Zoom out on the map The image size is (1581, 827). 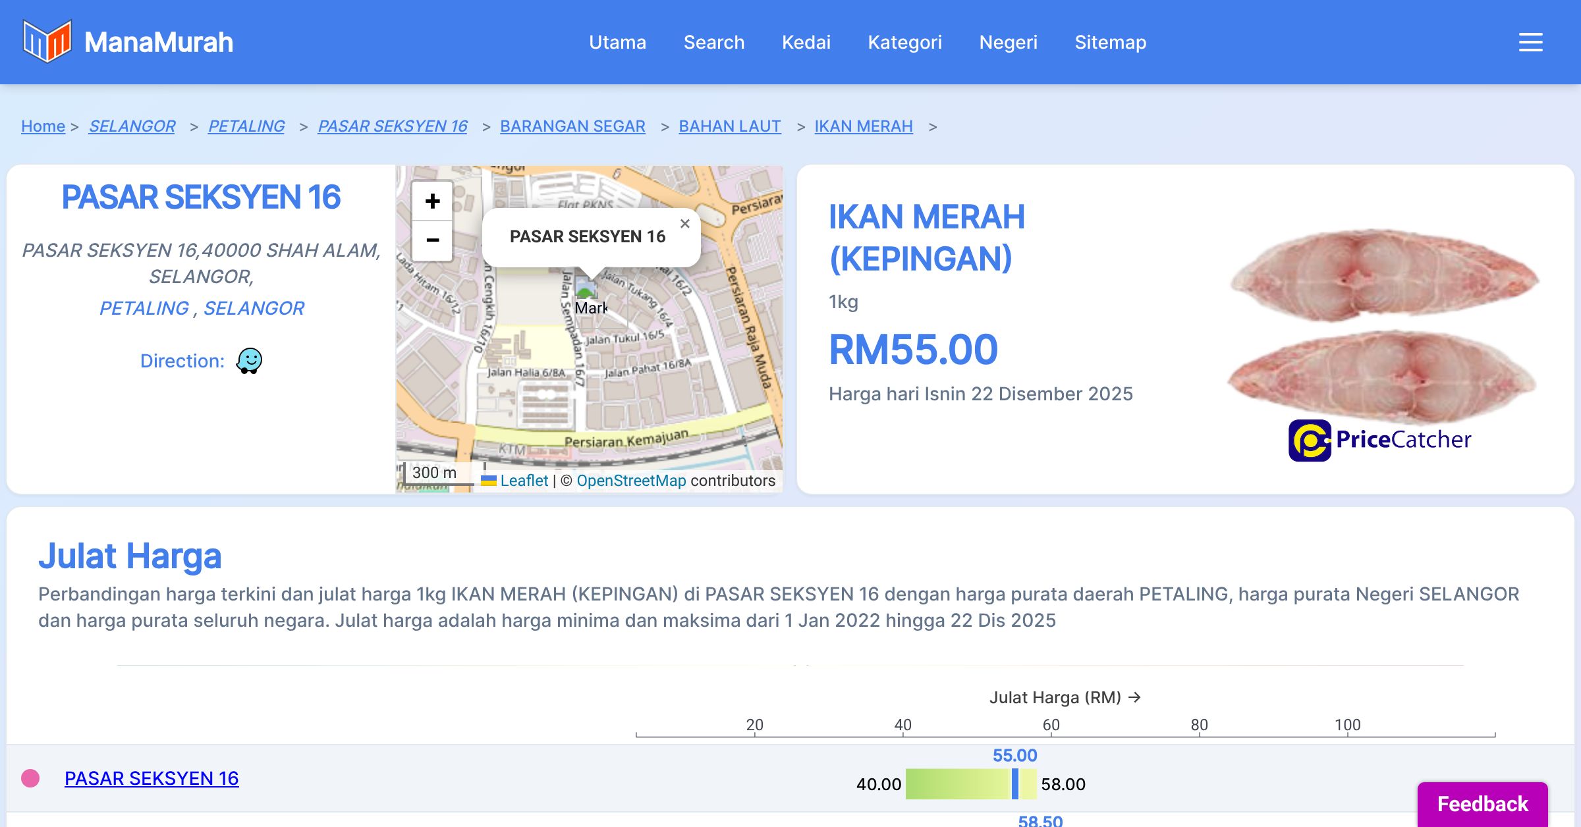point(432,240)
